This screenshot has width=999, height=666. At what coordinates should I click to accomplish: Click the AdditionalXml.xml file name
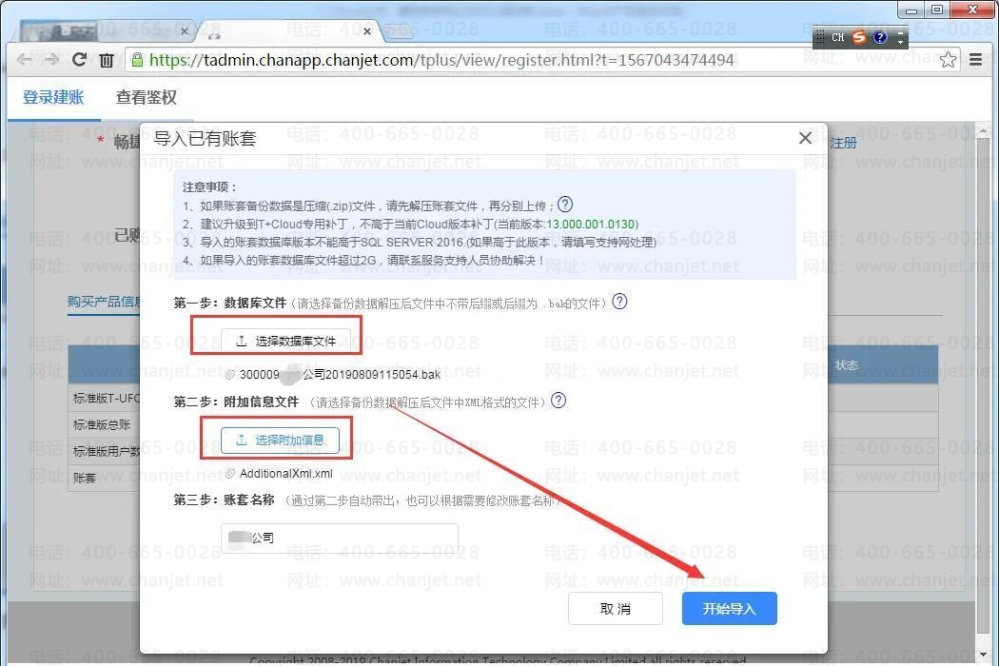pos(286,474)
